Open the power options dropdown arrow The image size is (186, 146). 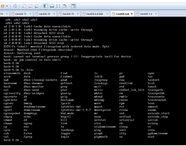point(7,6)
